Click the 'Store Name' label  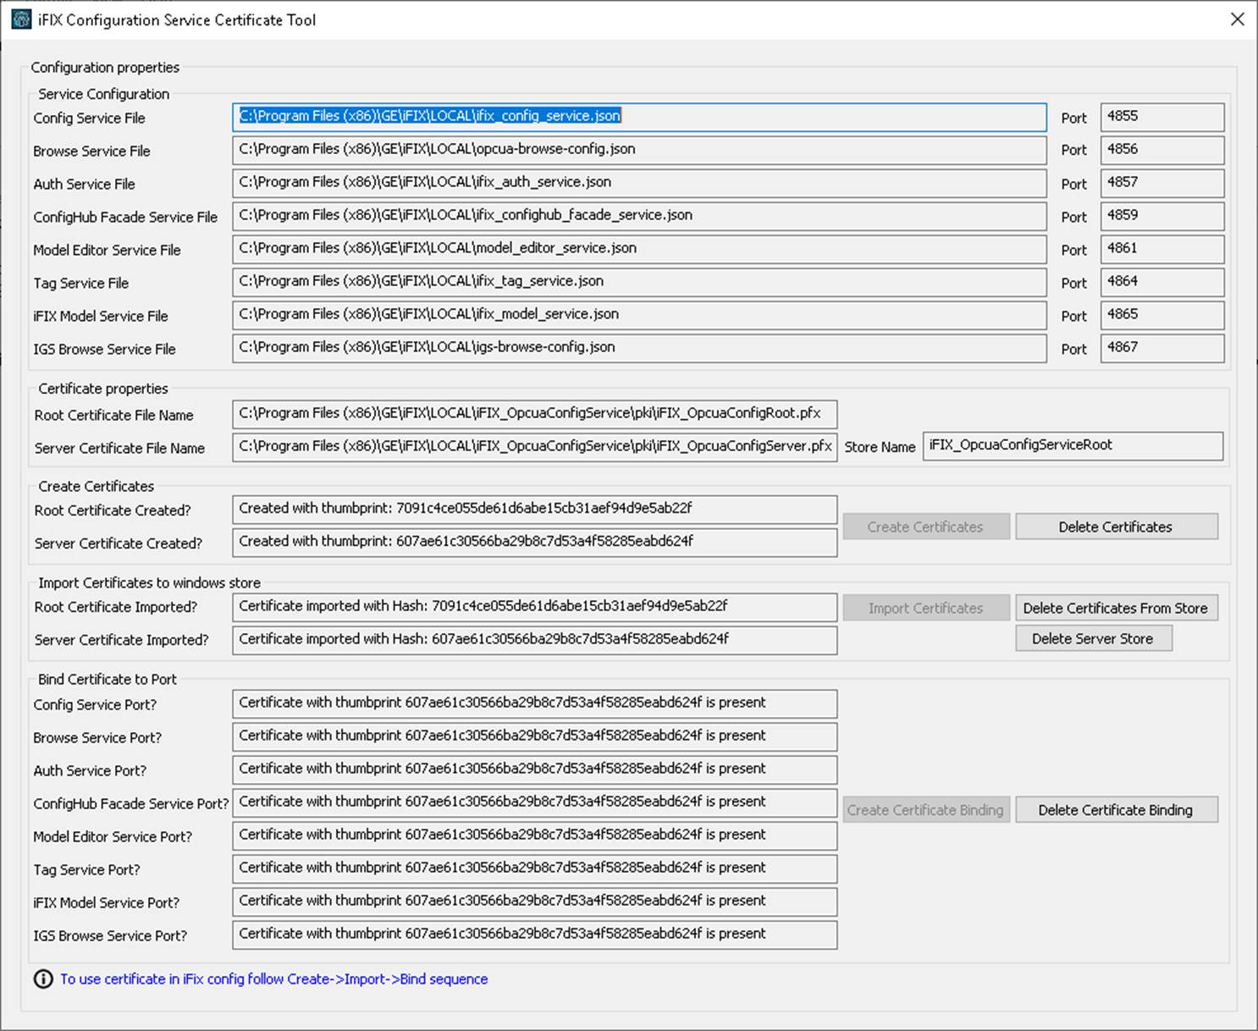tap(880, 447)
